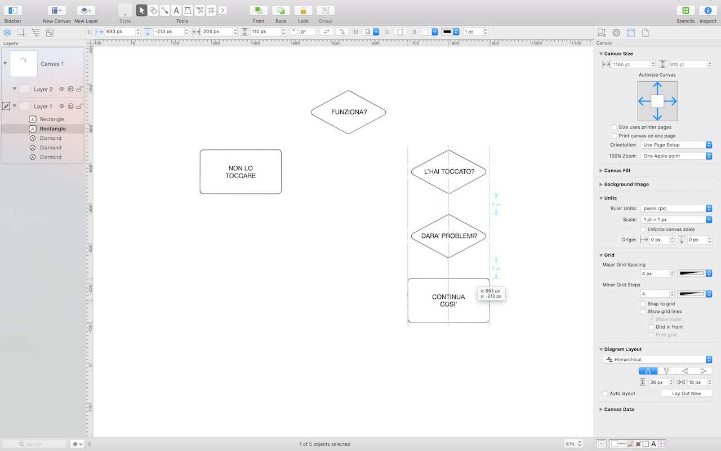Select the Shape tool in the toolbar
The width and height of the screenshot is (721, 451).
[x=153, y=10]
